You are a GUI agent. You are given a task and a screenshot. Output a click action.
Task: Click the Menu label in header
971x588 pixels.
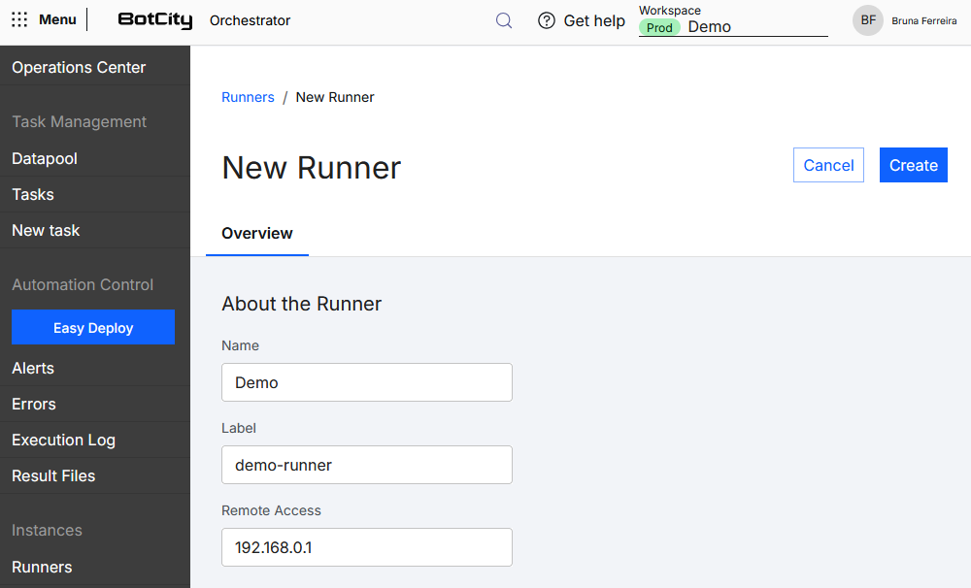(57, 19)
